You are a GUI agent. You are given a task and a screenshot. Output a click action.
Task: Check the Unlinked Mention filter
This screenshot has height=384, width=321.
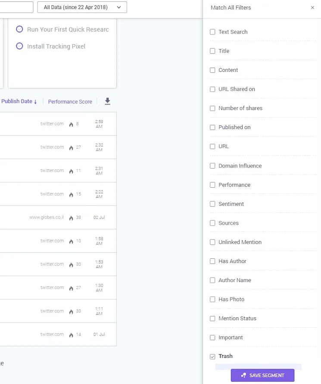[x=212, y=242]
